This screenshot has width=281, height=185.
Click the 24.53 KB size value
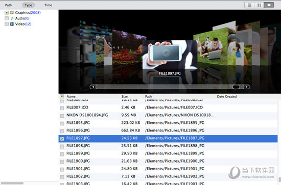coord(129,138)
